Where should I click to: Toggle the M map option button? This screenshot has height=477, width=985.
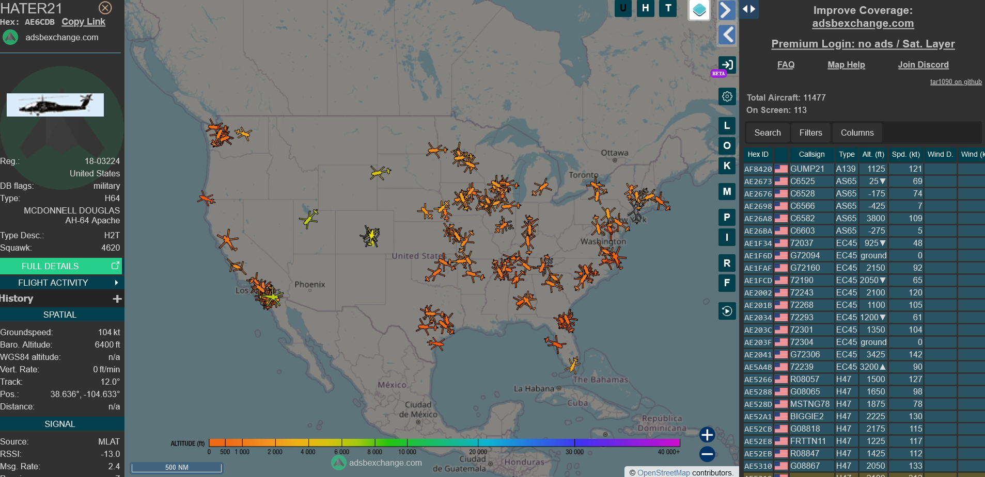727,191
